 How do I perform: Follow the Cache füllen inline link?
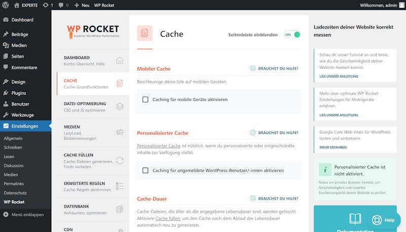167,218
